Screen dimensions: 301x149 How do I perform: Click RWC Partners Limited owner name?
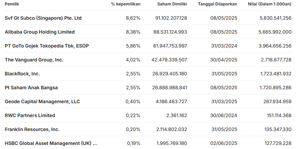click(30, 115)
